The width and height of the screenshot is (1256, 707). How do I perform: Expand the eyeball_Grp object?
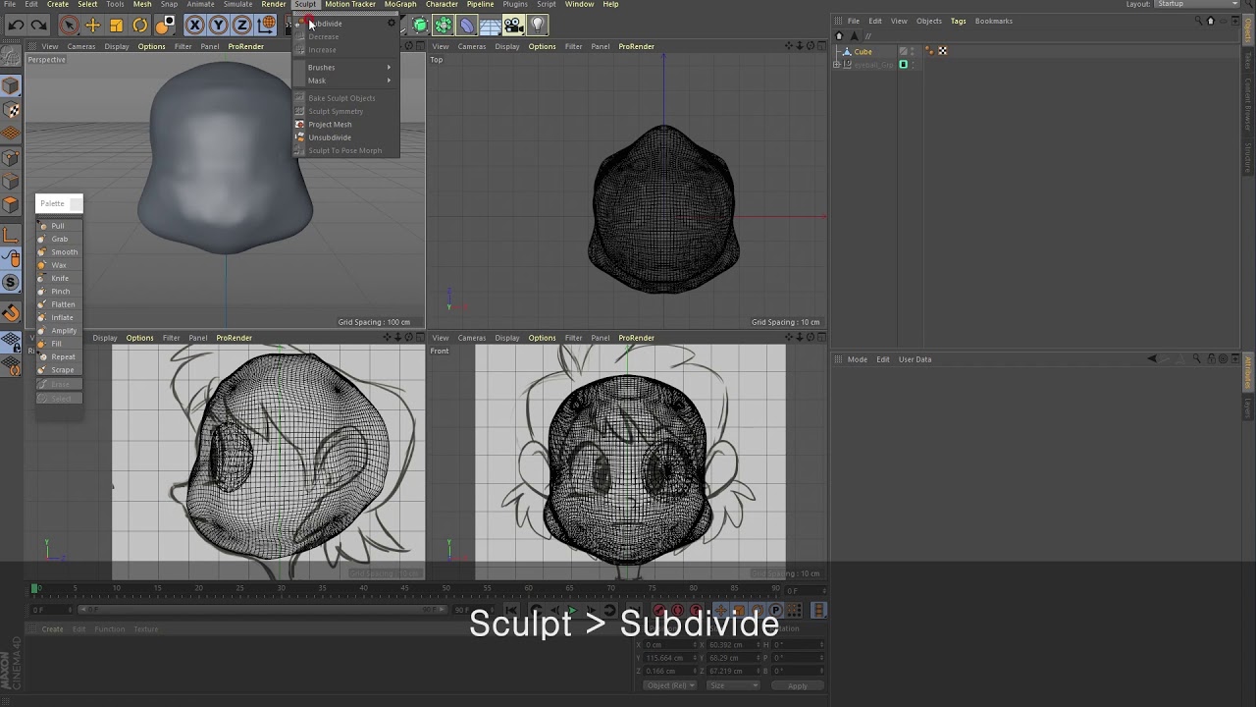837,65
